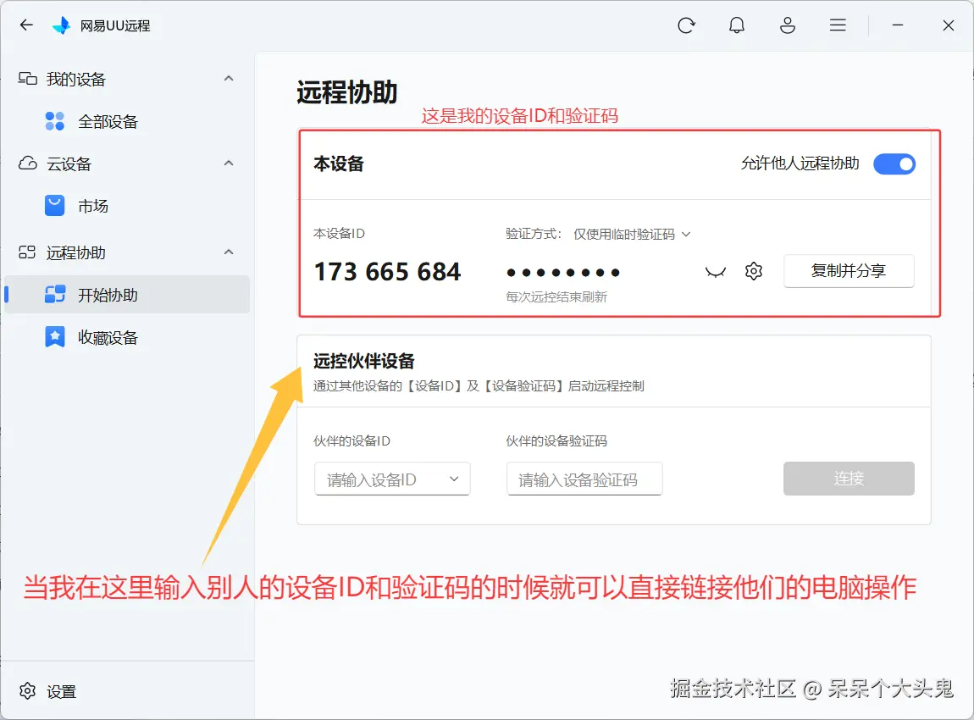The image size is (974, 720).
Task: Click the 全部设备 four-dot icon
Action: coord(55,121)
